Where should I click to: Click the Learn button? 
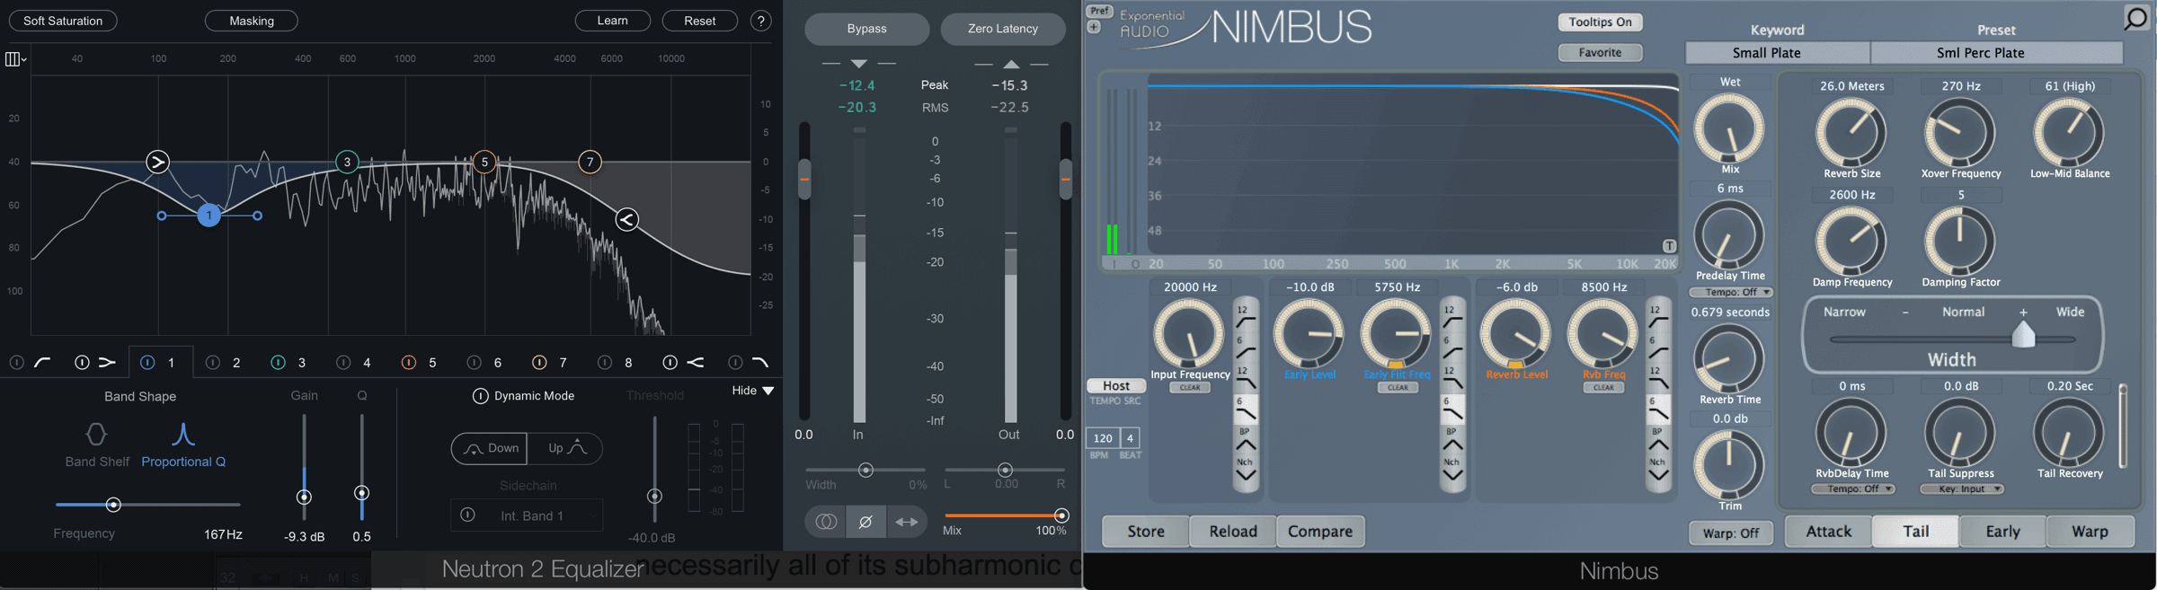click(x=613, y=21)
